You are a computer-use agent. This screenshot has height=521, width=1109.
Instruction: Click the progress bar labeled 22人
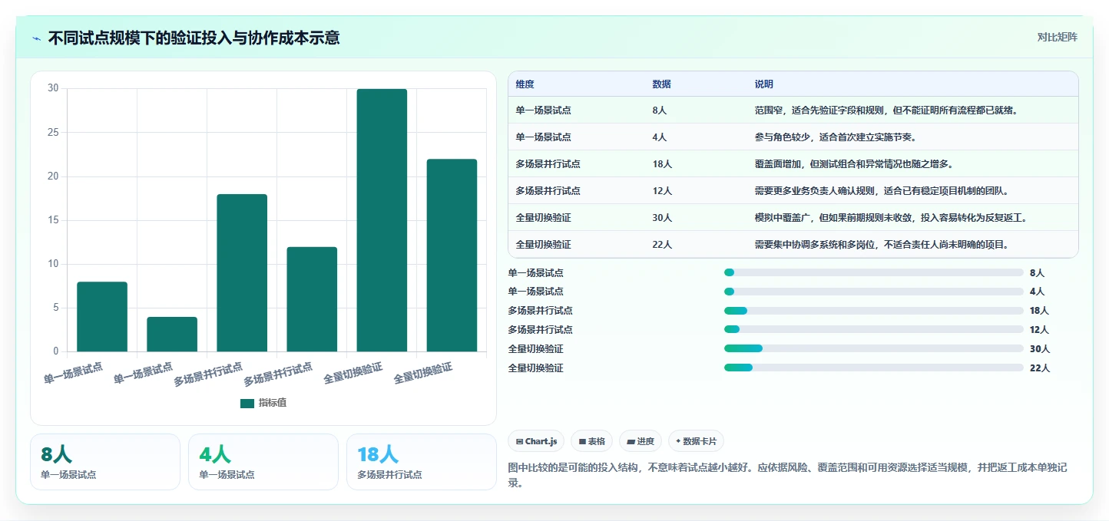[x=874, y=368]
